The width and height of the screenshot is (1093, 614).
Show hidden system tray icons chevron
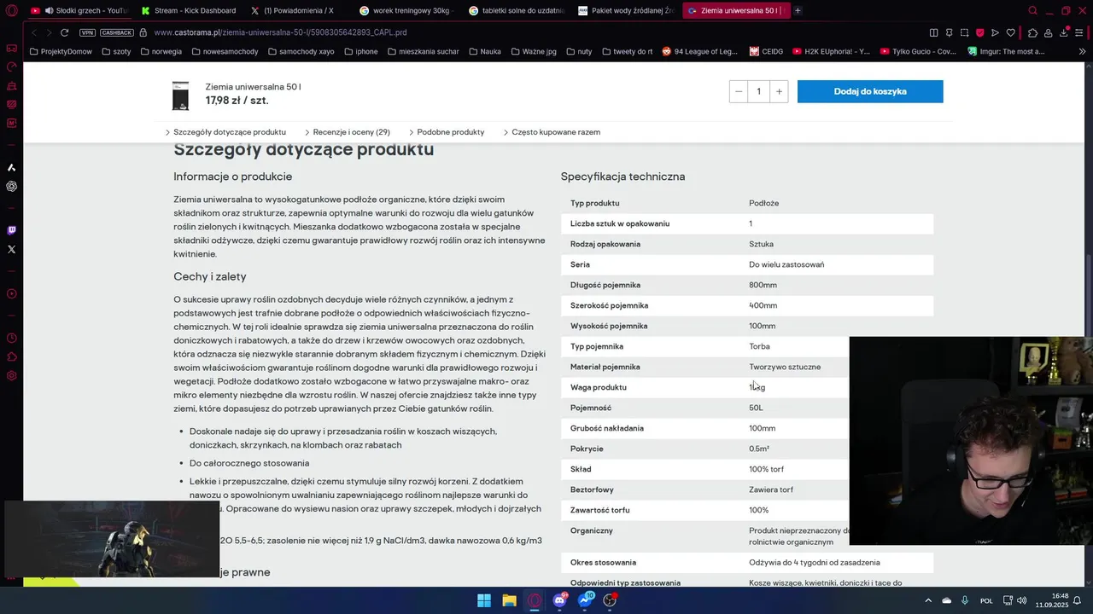pos(928,600)
